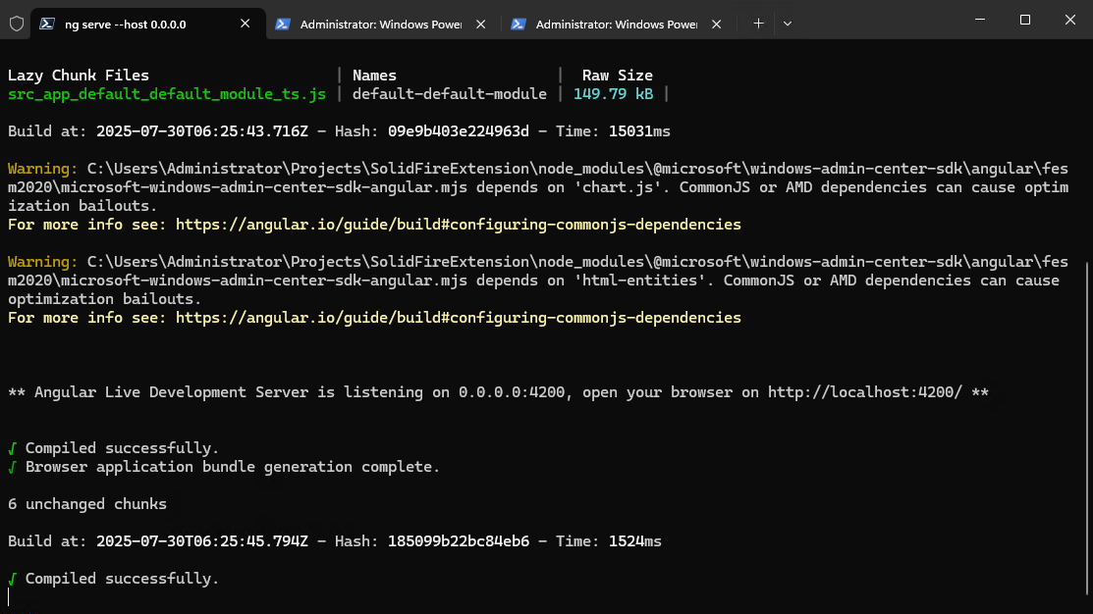This screenshot has height=614, width=1093.
Task: Click the timestamp 2025-07-30T06:25:43.716Z
Action: click(x=202, y=130)
